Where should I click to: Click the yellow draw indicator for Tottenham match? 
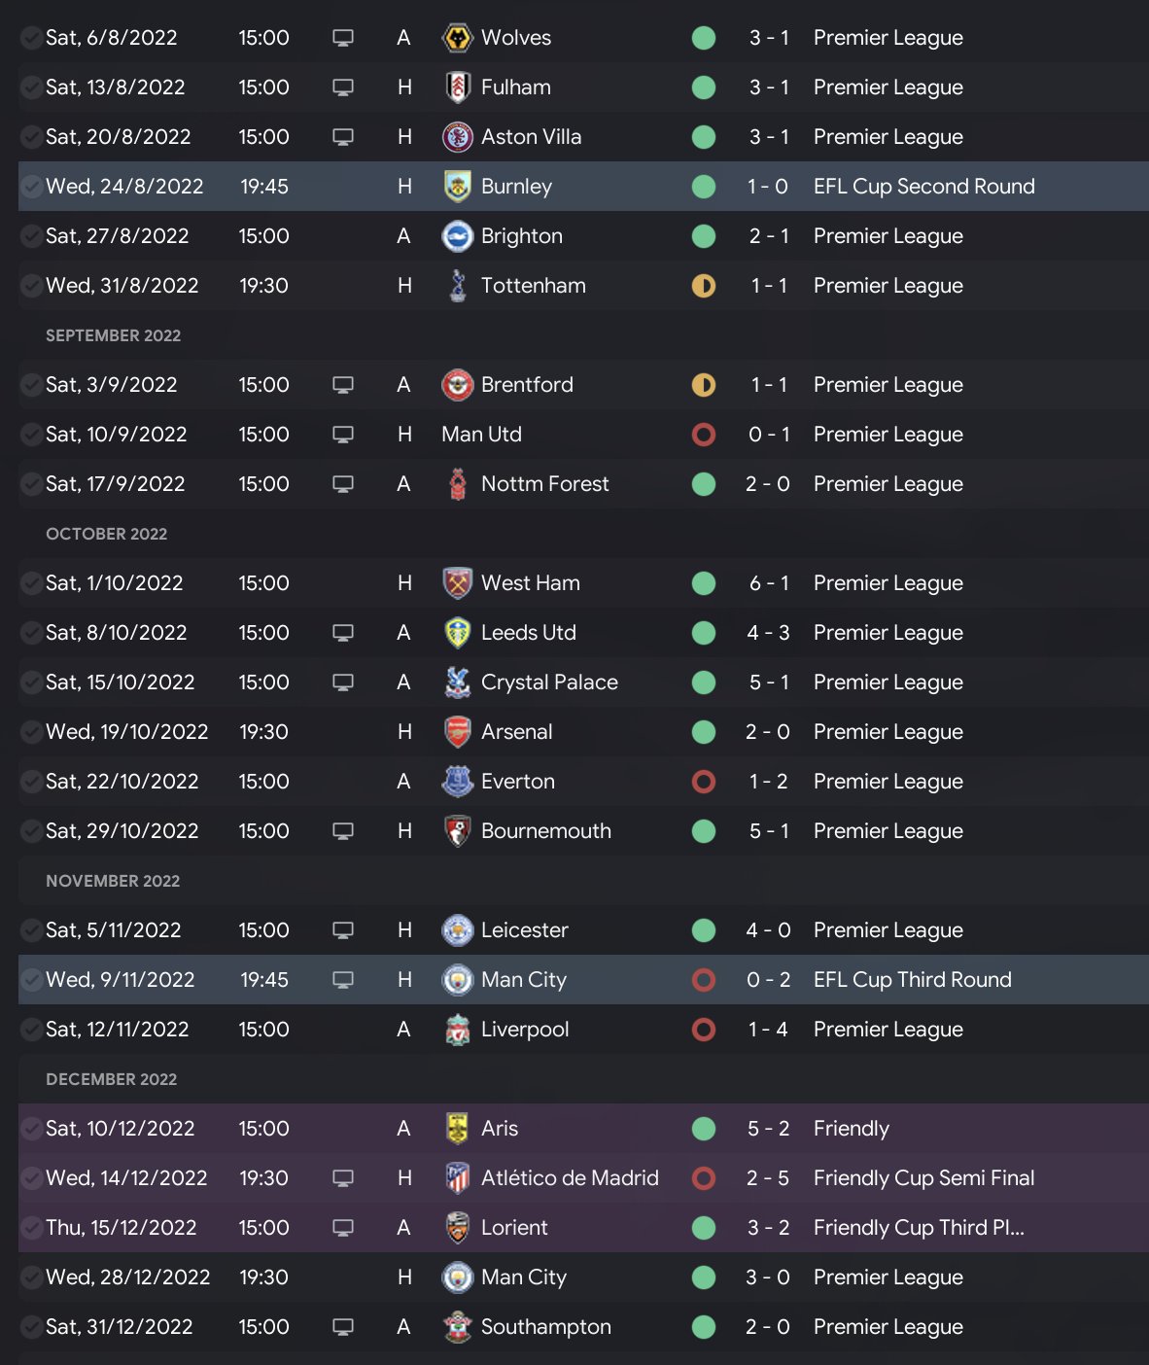coord(704,286)
